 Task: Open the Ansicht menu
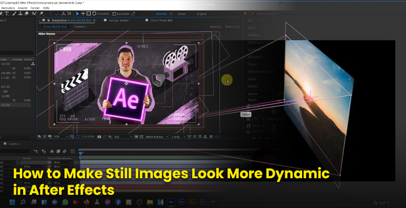pyautogui.click(x=23, y=8)
